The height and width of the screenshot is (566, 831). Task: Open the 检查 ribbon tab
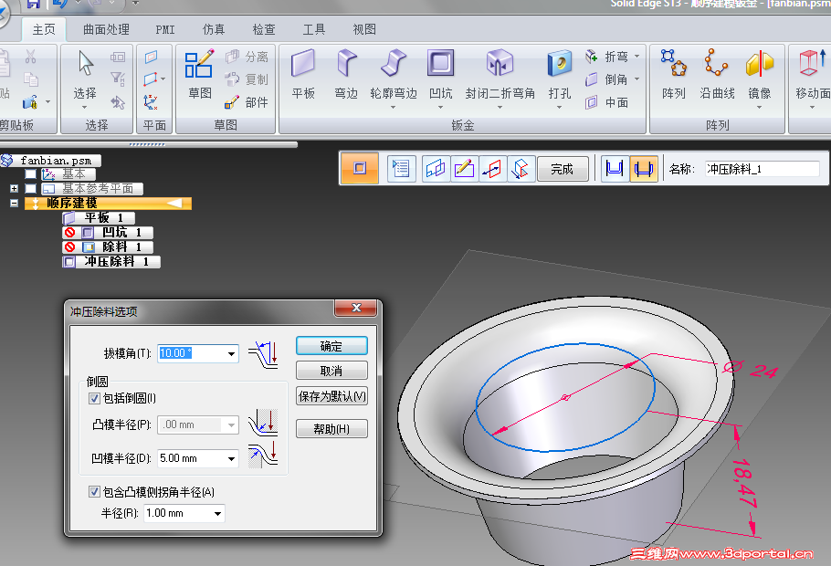click(264, 30)
